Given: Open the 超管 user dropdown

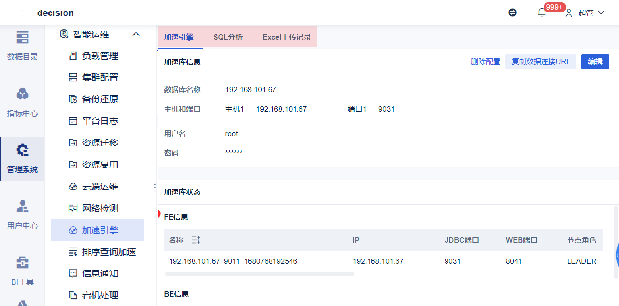Looking at the screenshot, I should (x=586, y=13).
